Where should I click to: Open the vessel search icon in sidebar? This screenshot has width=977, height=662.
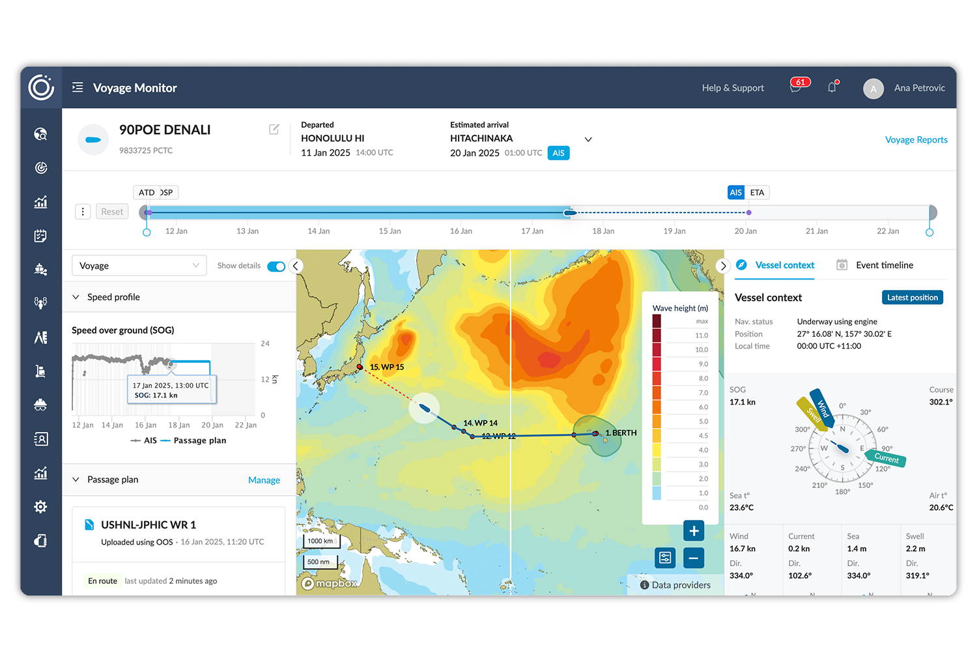tap(40, 134)
